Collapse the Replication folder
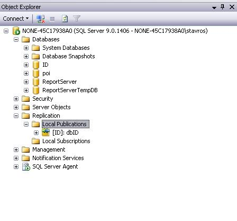Screen dimensions: 237x221 click(x=16, y=116)
